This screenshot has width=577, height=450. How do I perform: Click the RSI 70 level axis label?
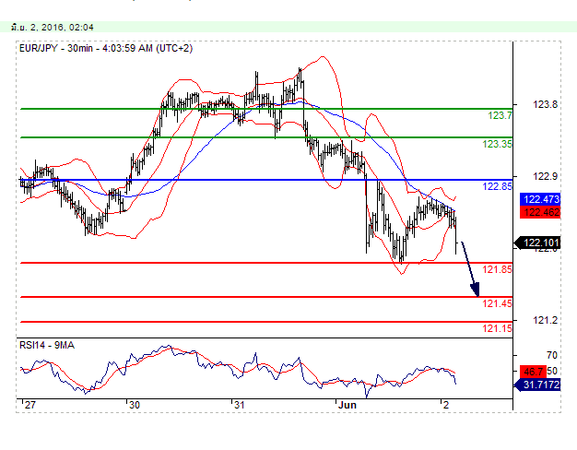click(x=552, y=355)
